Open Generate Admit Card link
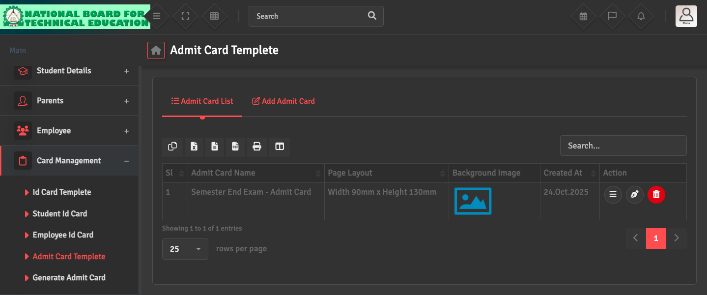 point(69,278)
